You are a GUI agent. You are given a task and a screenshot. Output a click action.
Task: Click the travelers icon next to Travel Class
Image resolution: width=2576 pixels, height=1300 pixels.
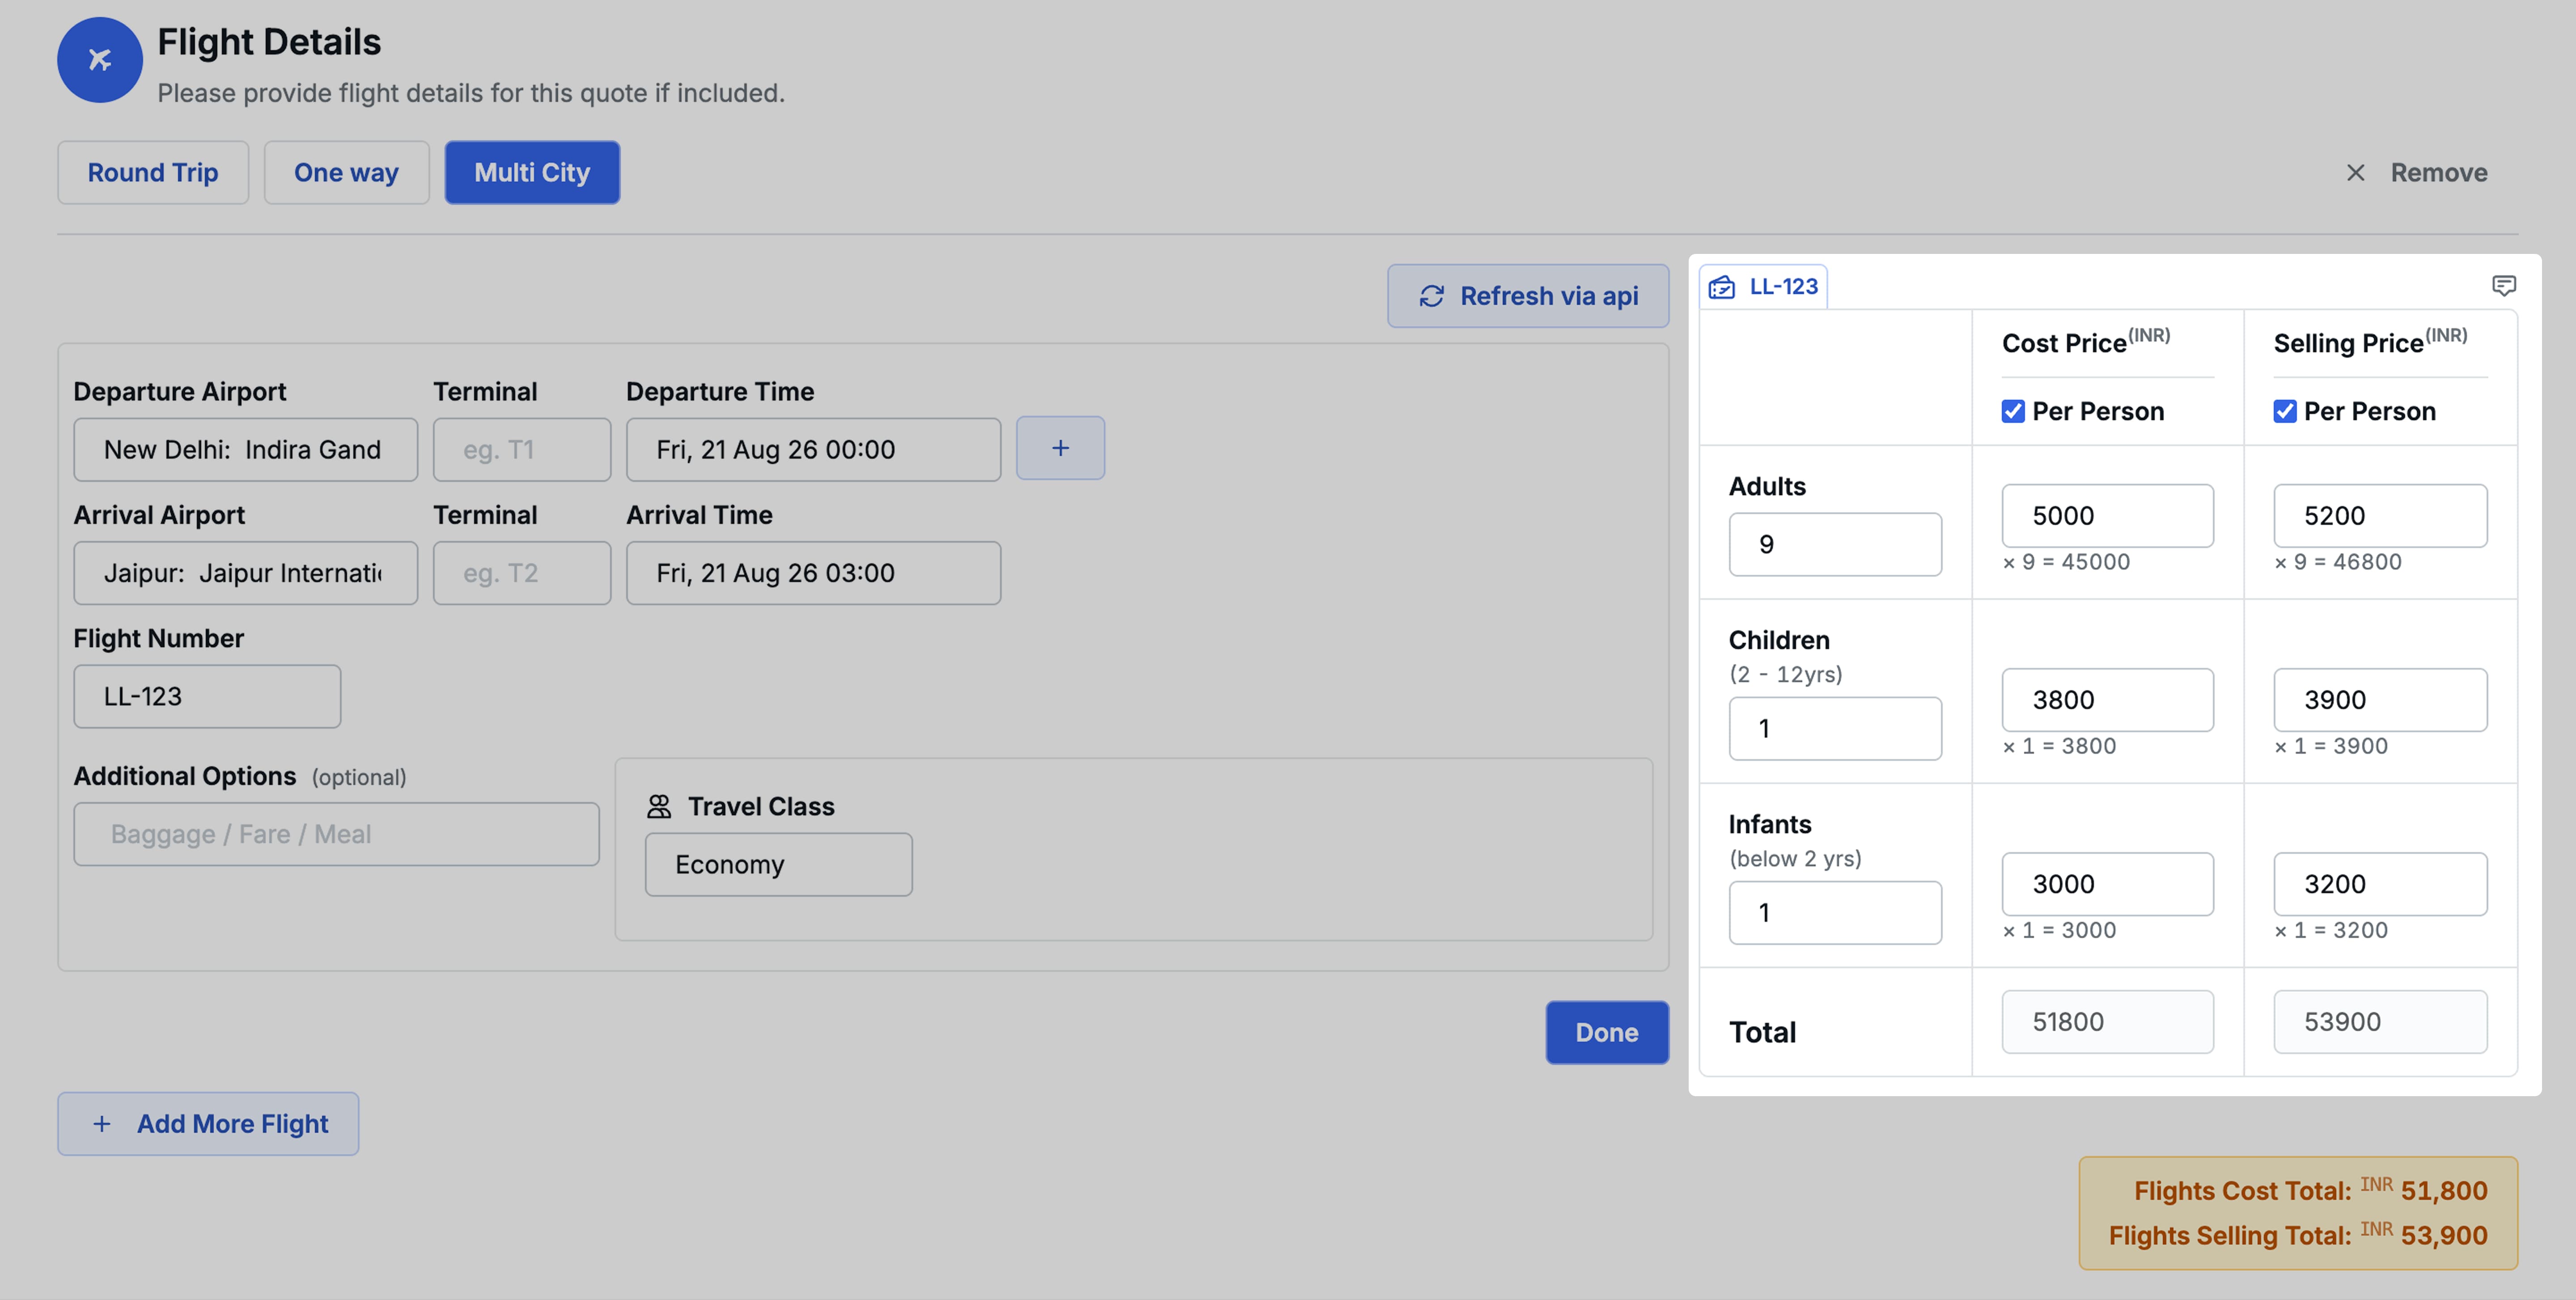pos(659,806)
